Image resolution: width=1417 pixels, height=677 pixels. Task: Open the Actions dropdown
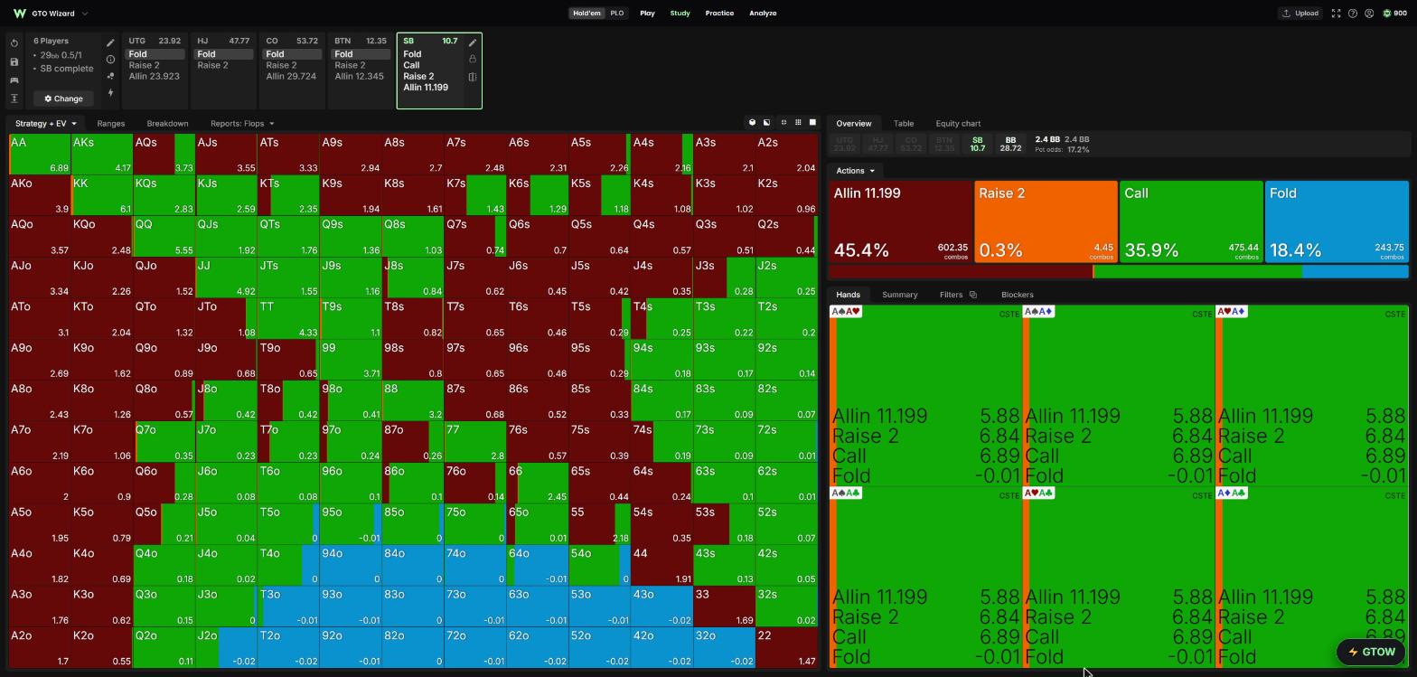(855, 171)
